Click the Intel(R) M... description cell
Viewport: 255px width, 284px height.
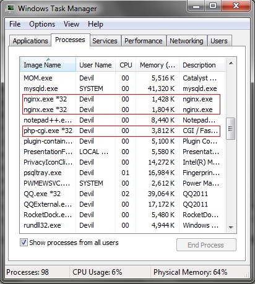[201, 162]
